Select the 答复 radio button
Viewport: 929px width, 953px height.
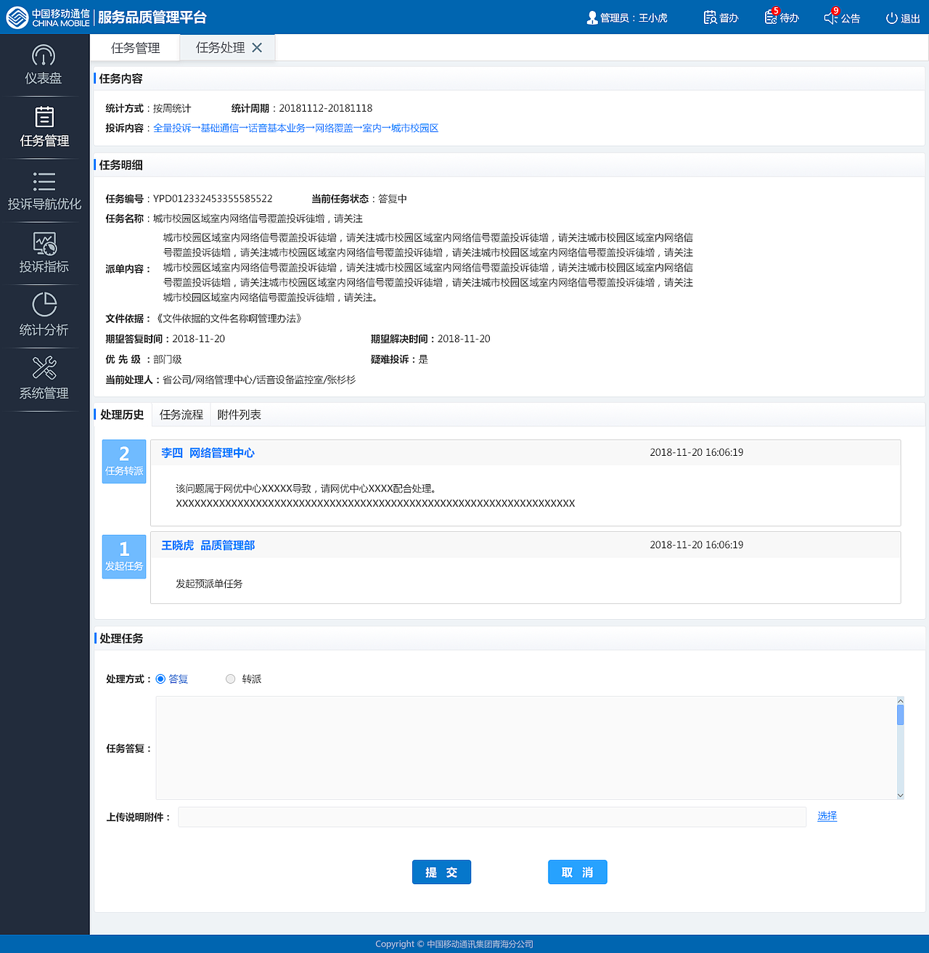pos(160,679)
